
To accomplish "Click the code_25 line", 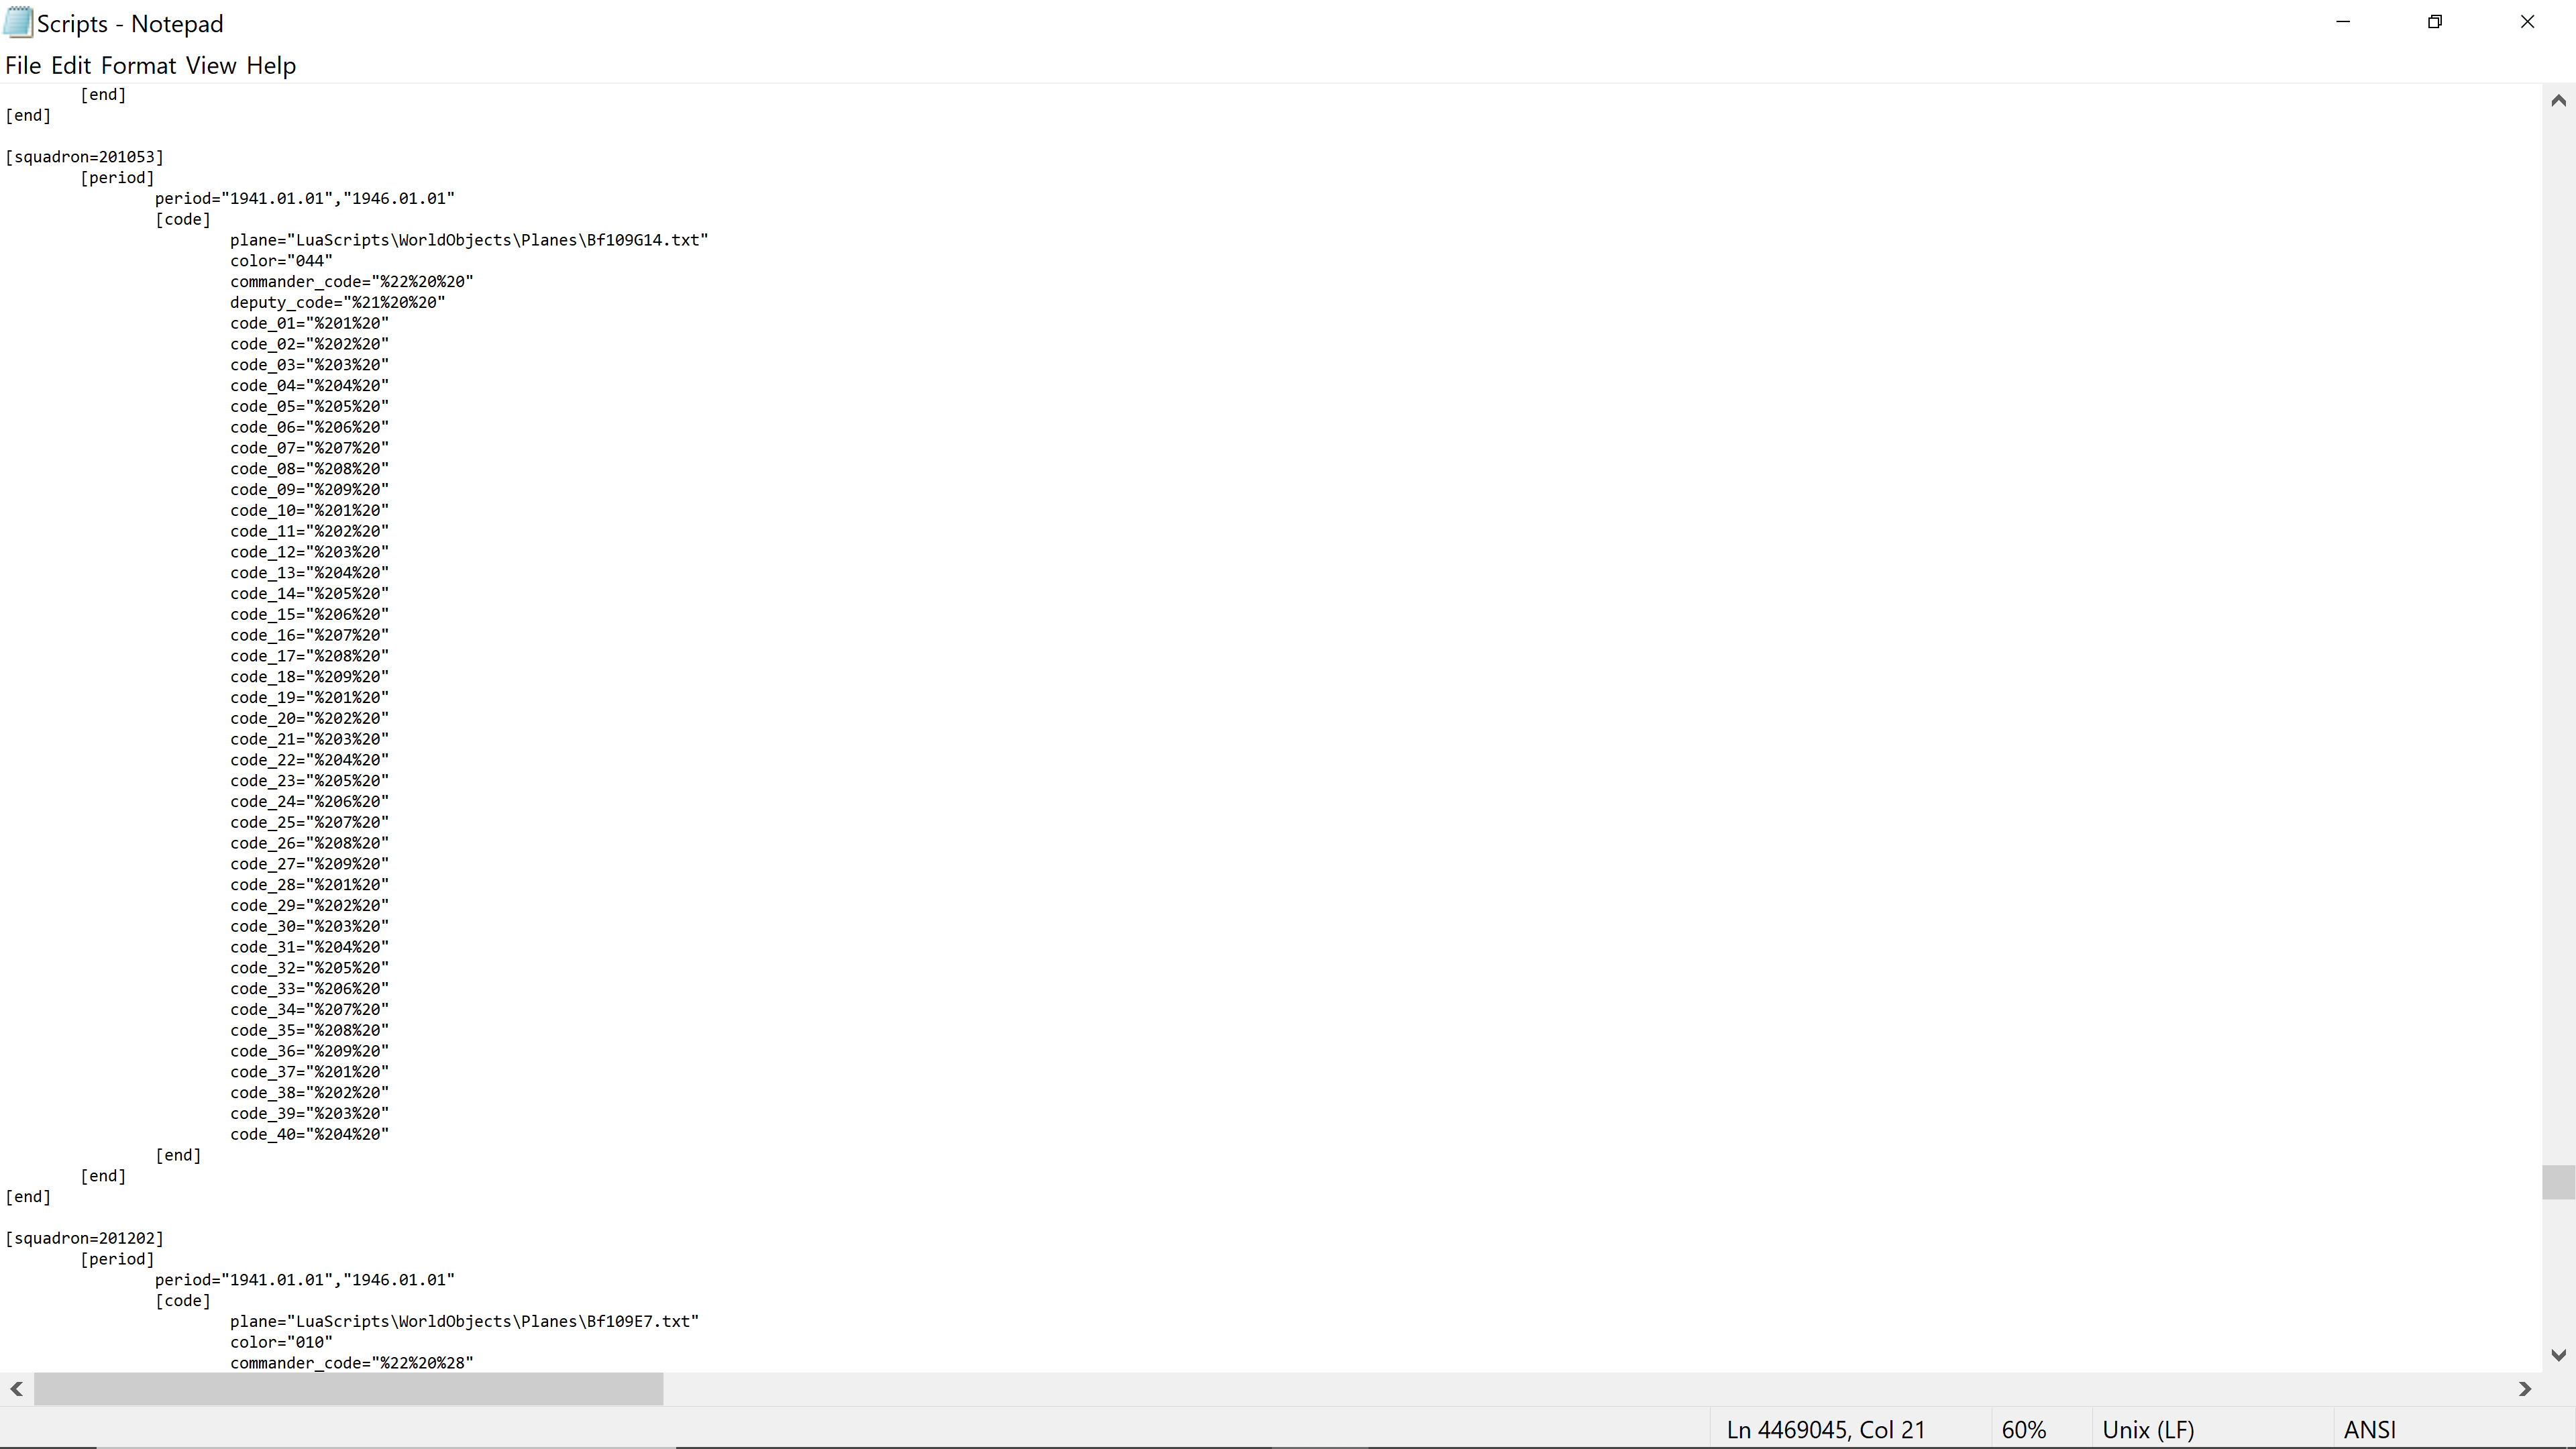I will click(x=309, y=822).
